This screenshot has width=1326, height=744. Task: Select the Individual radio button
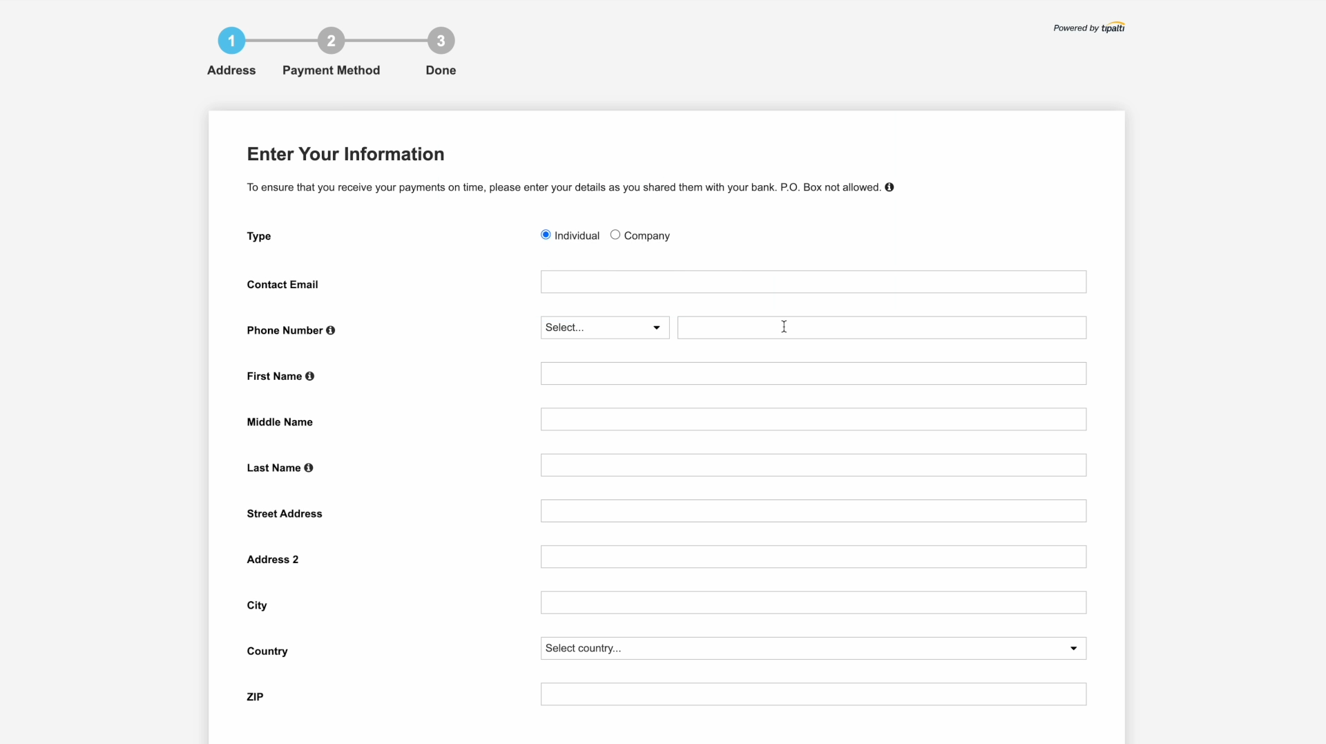546,235
